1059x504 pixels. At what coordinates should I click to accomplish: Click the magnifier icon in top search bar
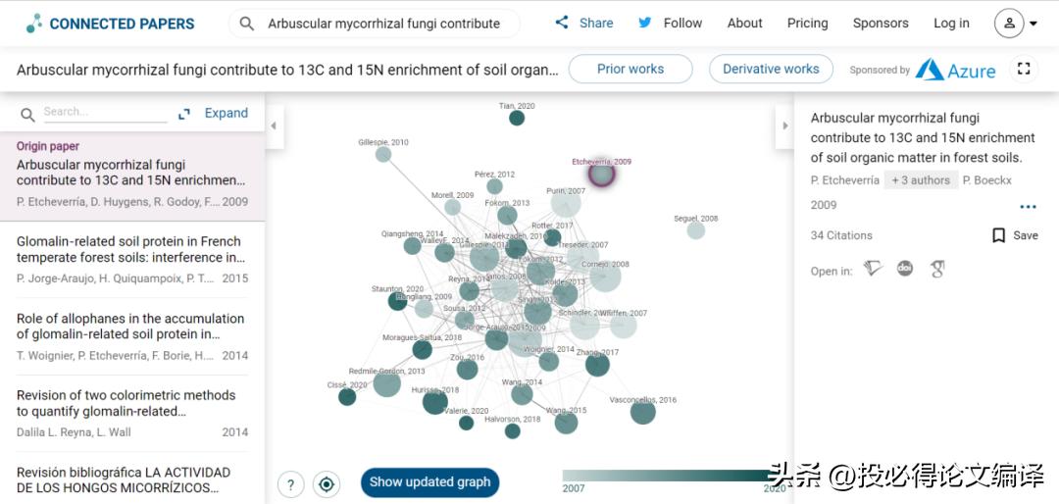(247, 24)
